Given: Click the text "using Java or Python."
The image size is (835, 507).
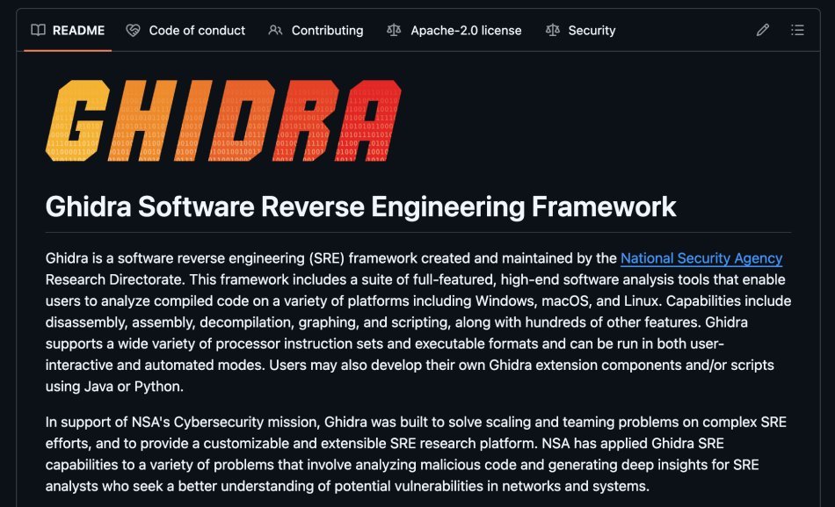Looking at the screenshot, I should pos(114,387).
